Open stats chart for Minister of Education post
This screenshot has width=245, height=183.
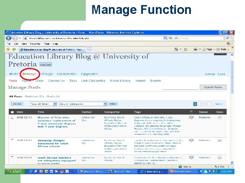point(219,118)
